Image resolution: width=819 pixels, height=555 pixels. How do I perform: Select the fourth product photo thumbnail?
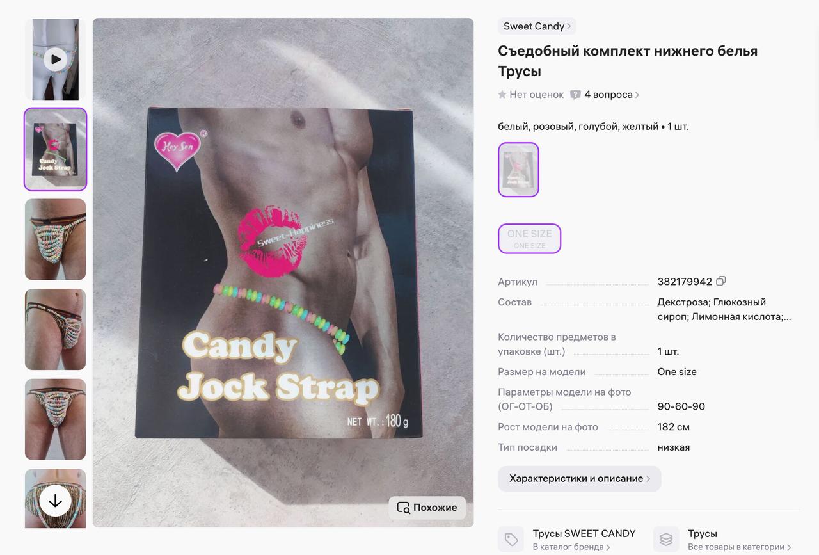(x=55, y=330)
